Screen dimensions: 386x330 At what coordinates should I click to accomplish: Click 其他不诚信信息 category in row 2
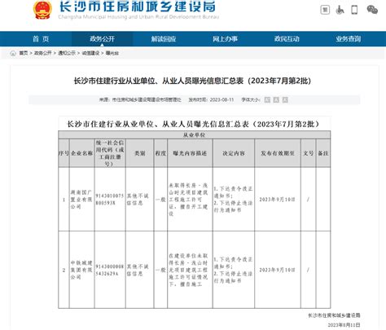138,270
